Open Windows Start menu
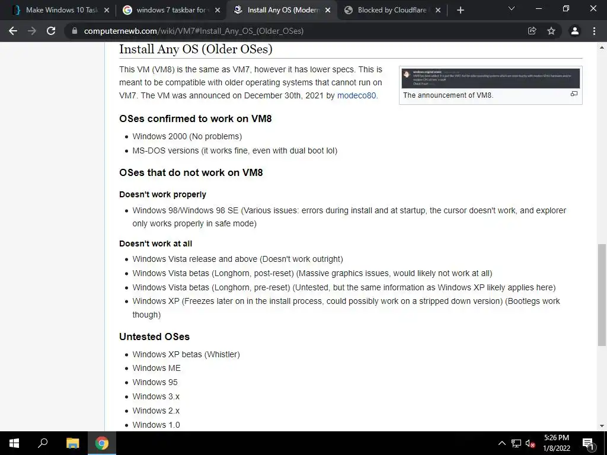Viewport: 607px width, 455px height. (x=14, y=443)
